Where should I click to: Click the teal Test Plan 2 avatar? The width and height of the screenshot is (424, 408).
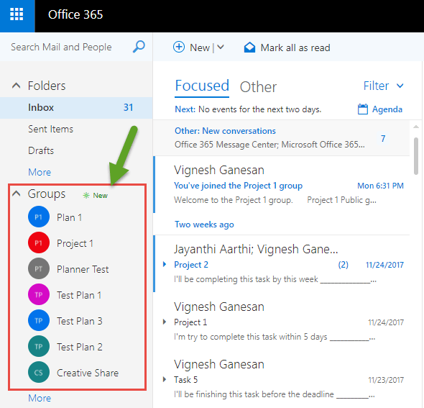[39, 346]
